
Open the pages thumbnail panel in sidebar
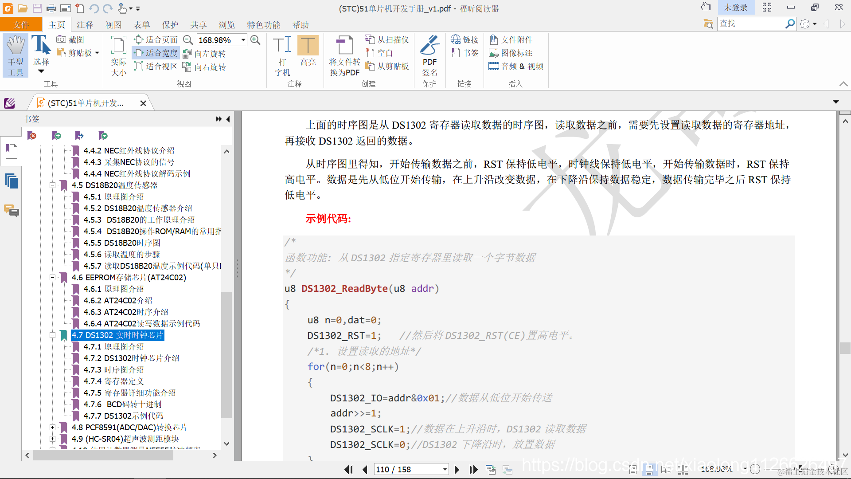(x=11, y=181)
